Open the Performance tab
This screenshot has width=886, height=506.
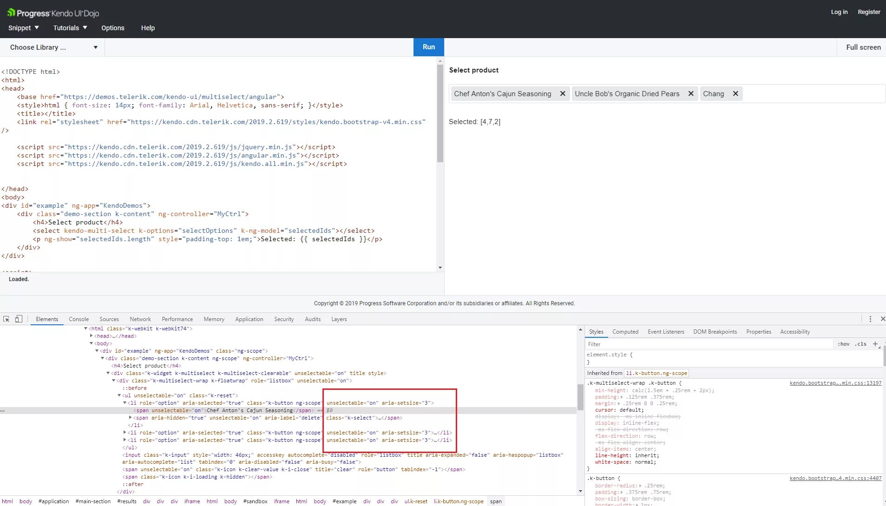coord(177,319)
